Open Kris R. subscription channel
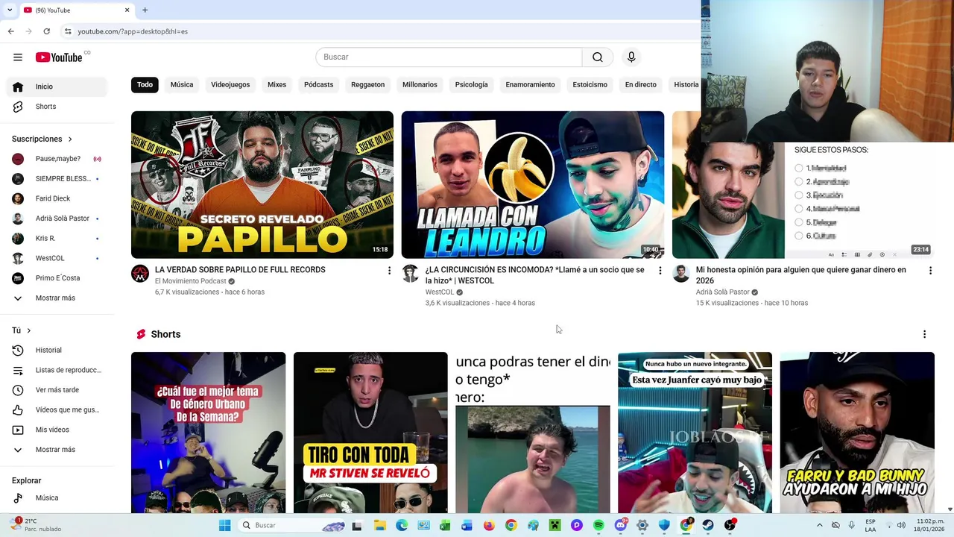This screenshot has height=537, width=954. coord(57,239)
